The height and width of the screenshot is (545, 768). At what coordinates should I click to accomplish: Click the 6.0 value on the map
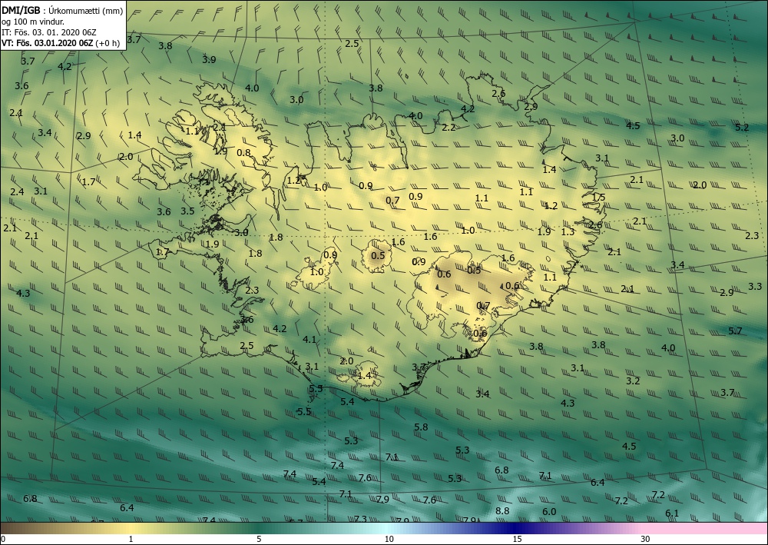[550, 512]
